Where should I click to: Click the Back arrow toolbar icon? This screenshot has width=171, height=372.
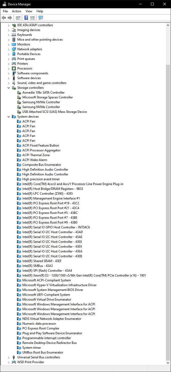coord(4,18)
